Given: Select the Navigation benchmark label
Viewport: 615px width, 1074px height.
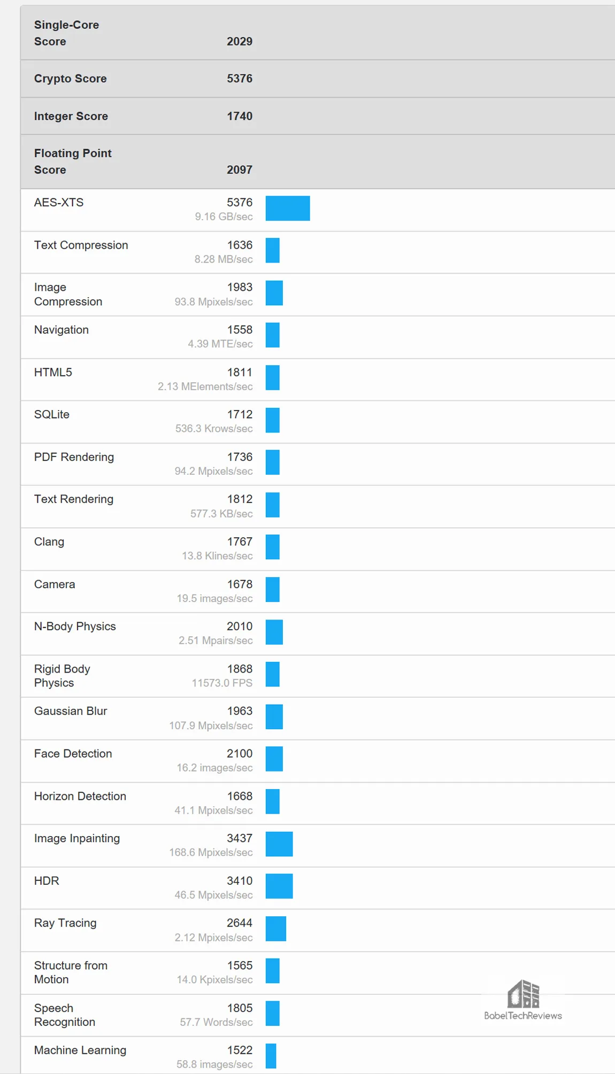Looking at the screenshot, I should point(61,330).
